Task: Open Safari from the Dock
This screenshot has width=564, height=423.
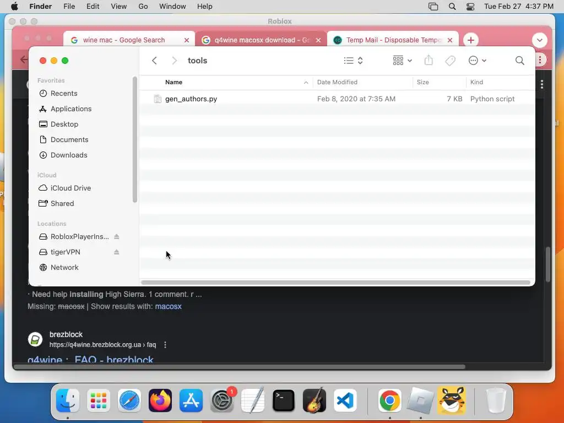Action: pos(129,400)
